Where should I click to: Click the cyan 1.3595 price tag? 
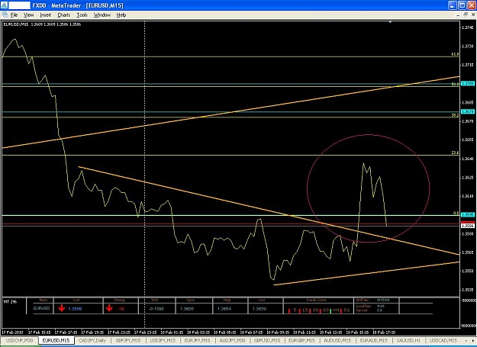tap(468, 215)
